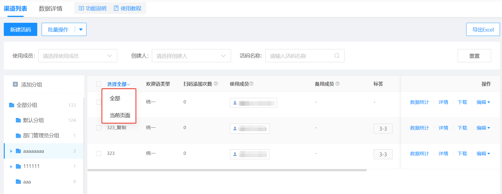The width and height of the screenshot is (502, 194).
Task: Click the 全部分组 folder icon
Action: point(12,105)
